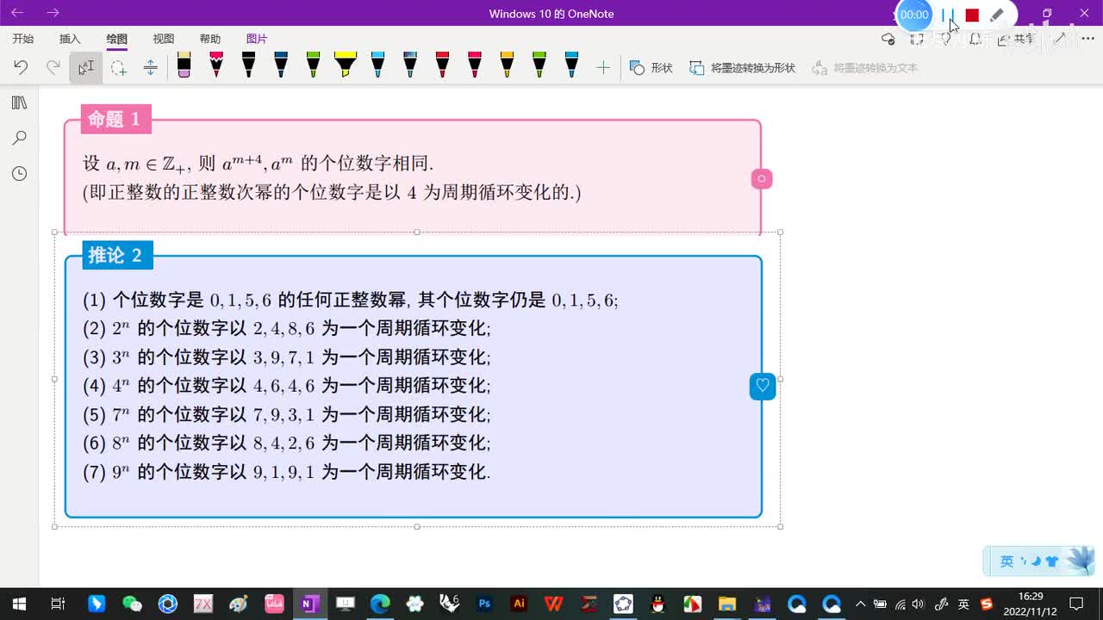Select the final light-blue pen before the plus
Screen dimensions: 1103x620
(x=571, y=65)
